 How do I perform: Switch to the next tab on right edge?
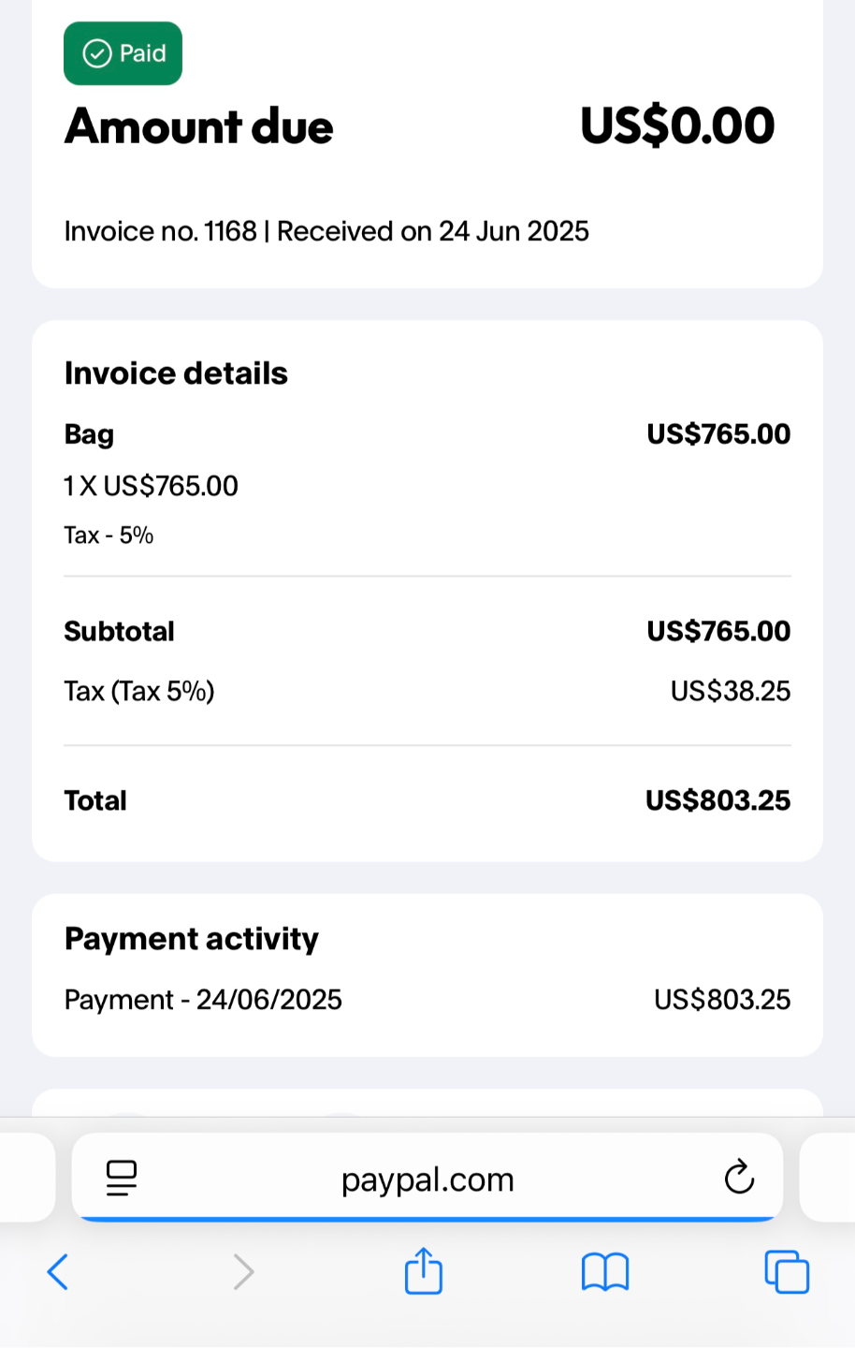tap(829, 1178)
